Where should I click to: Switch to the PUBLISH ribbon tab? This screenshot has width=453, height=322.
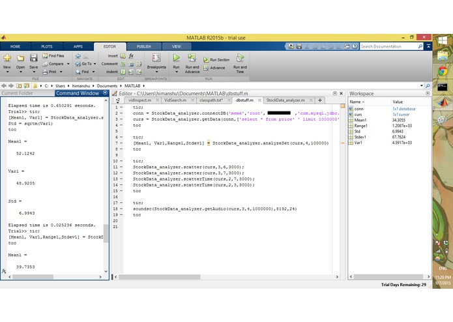[143, 46]
